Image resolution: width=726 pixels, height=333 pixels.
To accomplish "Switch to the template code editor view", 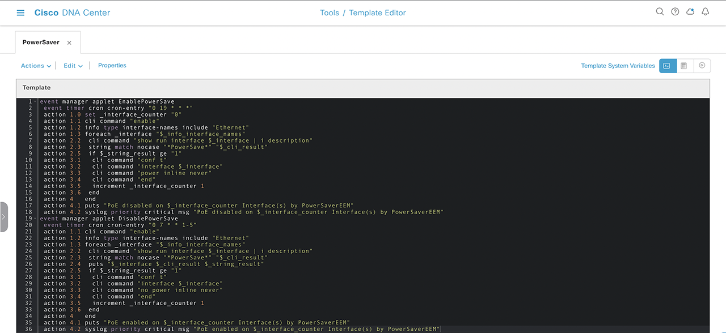I will pyautogui.click(x=667, y=66).
